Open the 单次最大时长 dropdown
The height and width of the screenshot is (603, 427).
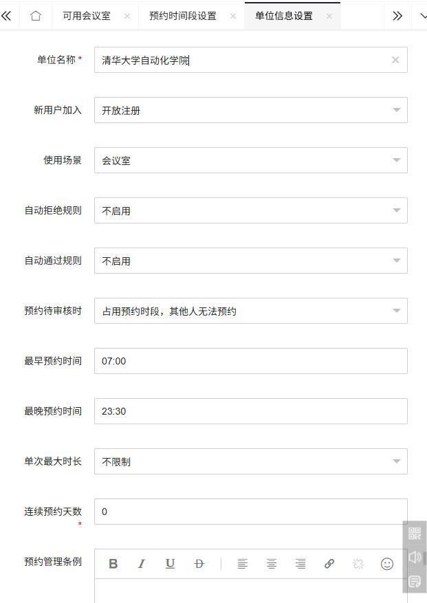pyautogui.click(x=397, y=461)
